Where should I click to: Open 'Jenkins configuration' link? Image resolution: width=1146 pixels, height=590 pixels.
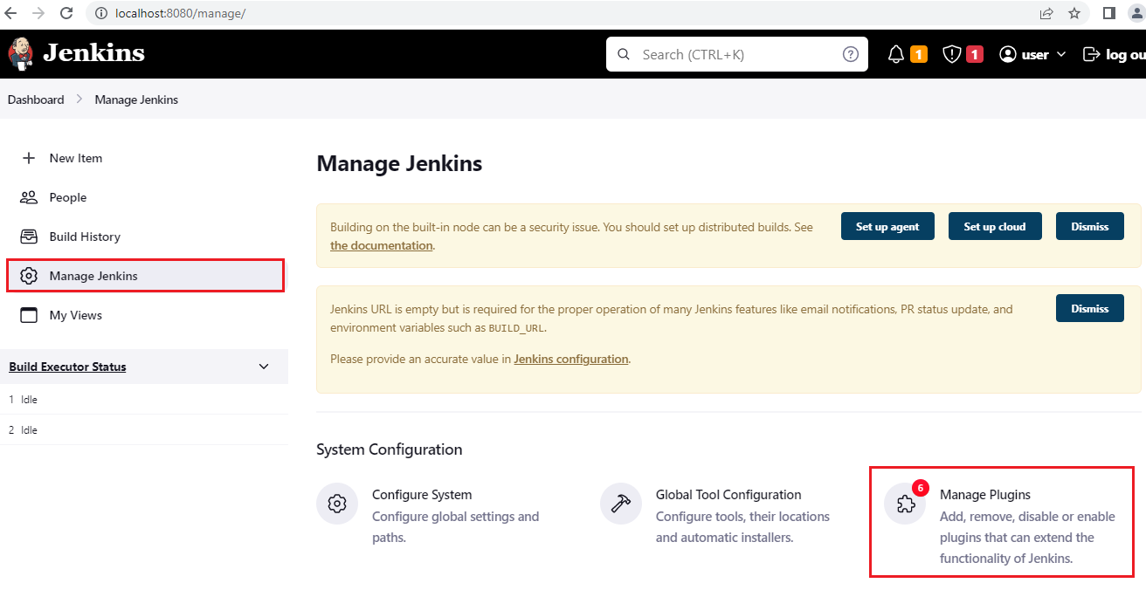point(571,359)
